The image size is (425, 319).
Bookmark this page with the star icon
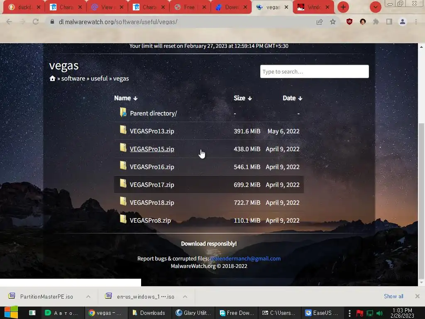333,22
